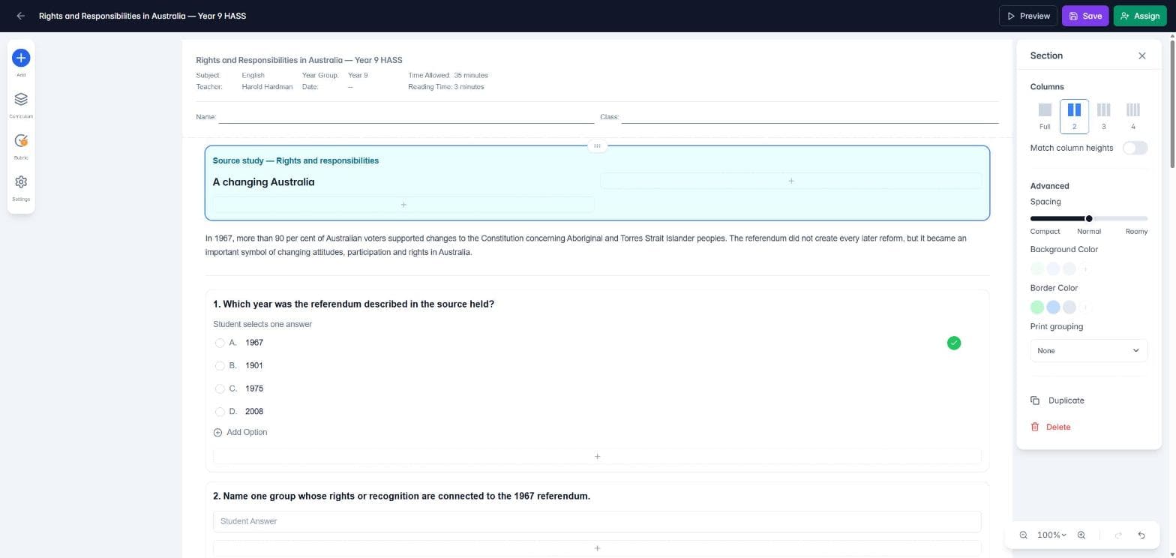1176x558 pixels.
Task: Pick the blue border color swatch
Action: [x=1053, y=307]
